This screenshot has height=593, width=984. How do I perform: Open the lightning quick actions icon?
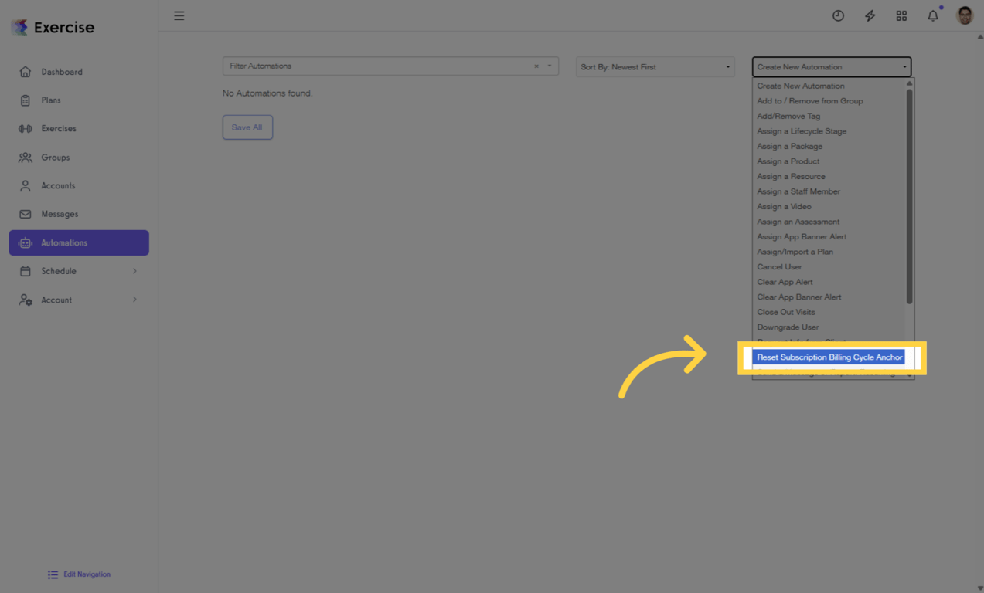tap(870, 15)
